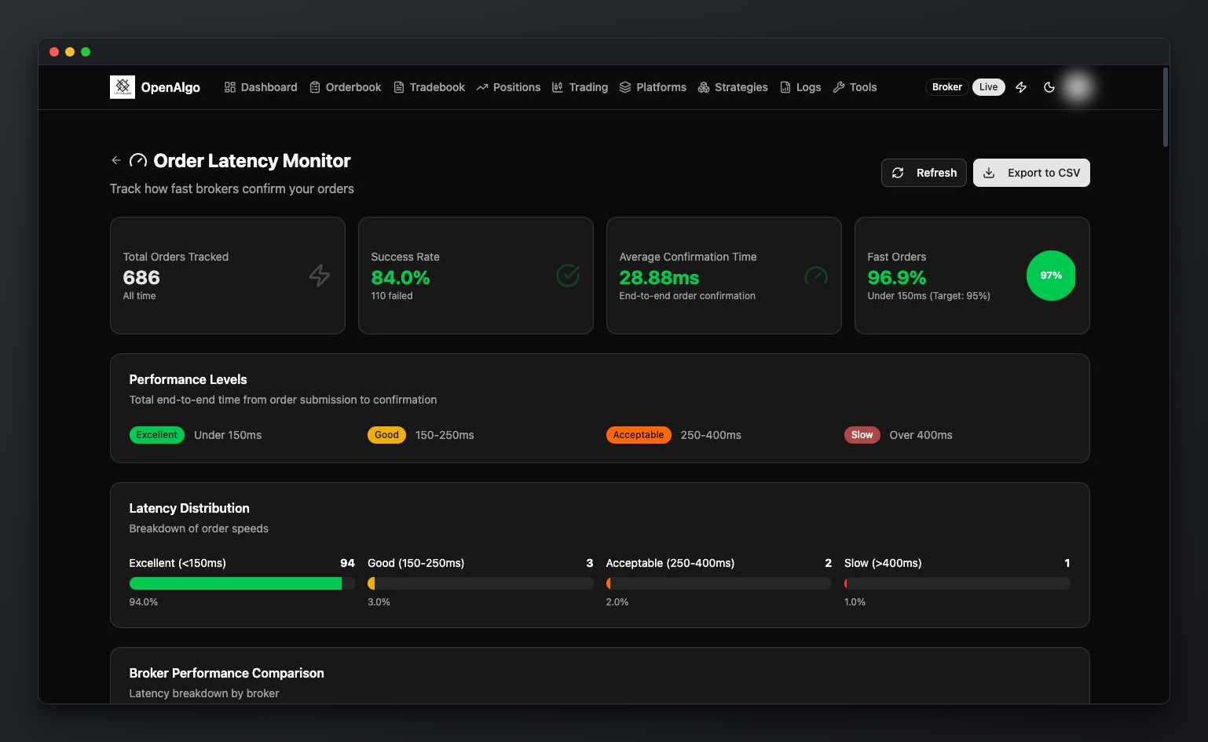The image size is (1208, 742).
Task: Click the 28.88ms confirmation time value
Action: pos(659,278)
